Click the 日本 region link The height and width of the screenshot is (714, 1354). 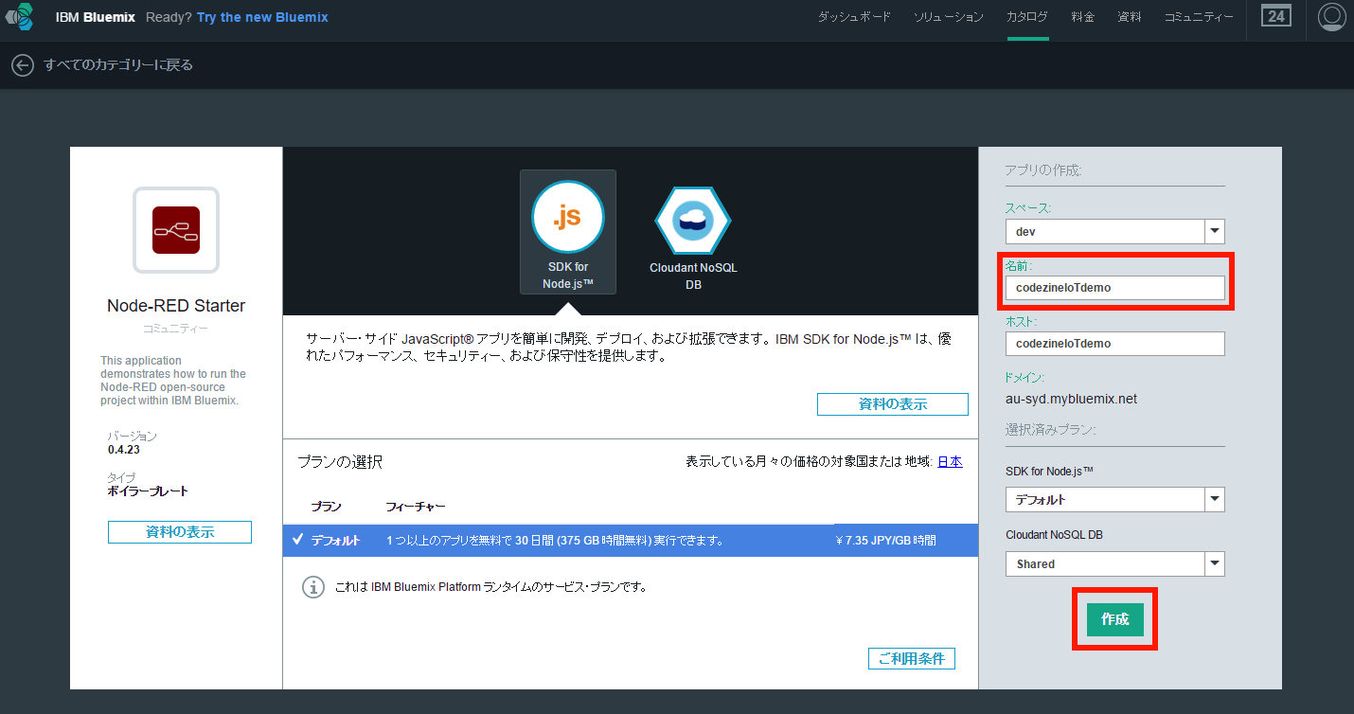pos(950,462)
